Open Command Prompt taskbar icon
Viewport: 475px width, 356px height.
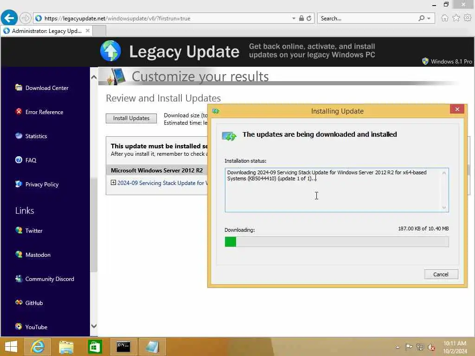pos(123,347)
